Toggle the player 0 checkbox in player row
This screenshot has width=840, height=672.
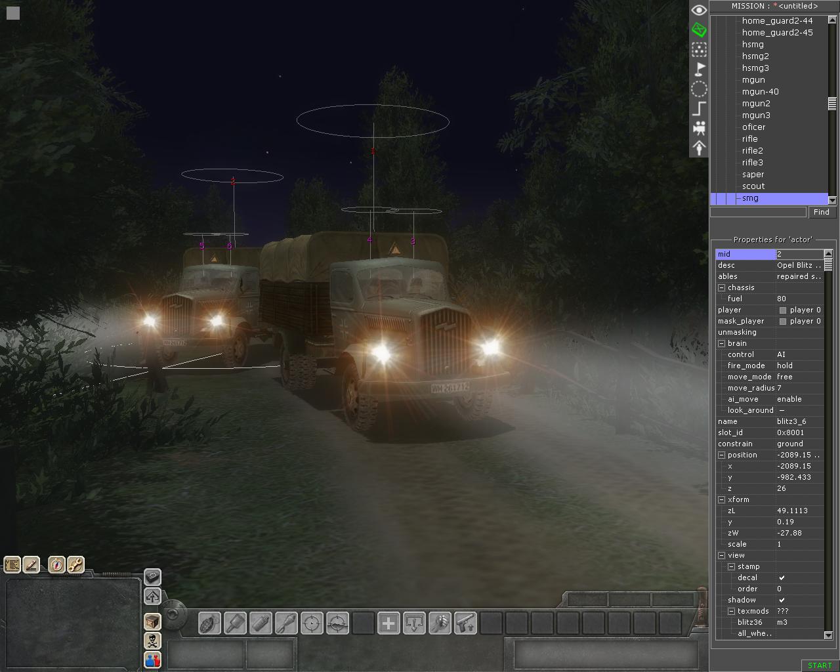click(x=782, y=310)
